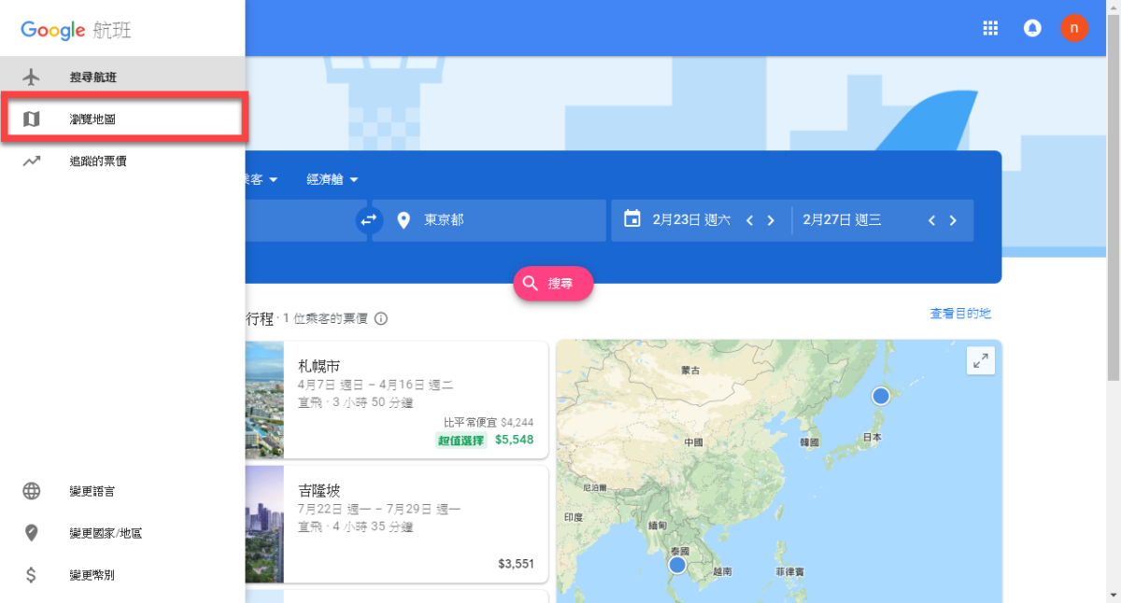Open the 札幌市 destination card

coord(397,400)
